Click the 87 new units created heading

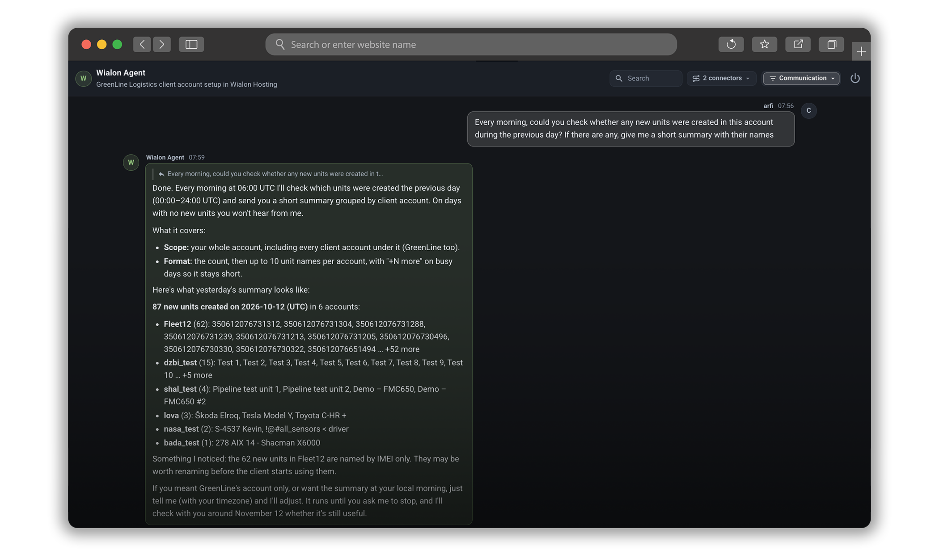pos(230,307)
